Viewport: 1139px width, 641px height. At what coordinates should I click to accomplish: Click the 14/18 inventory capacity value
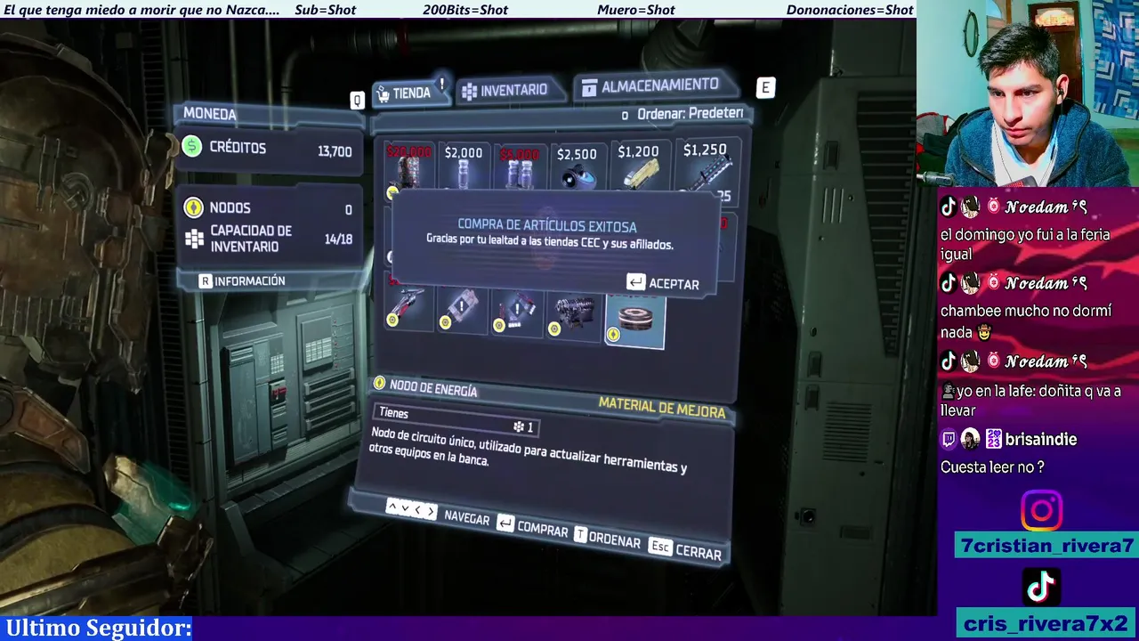(x=338, y=239)
